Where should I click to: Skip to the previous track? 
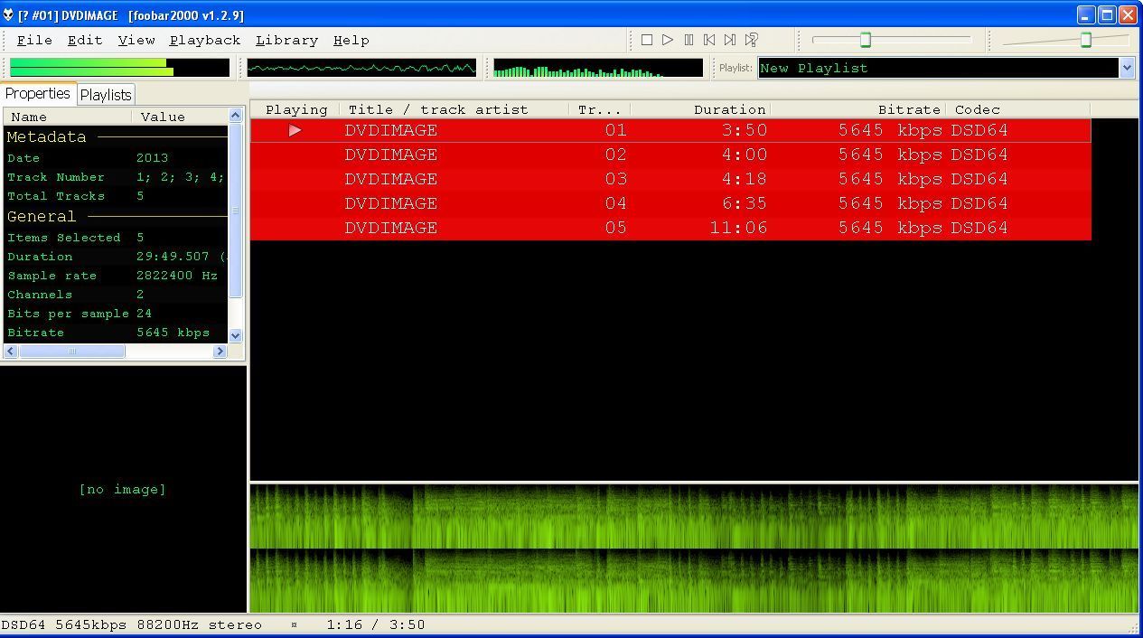pyautogui.click(x=709, y=40)
